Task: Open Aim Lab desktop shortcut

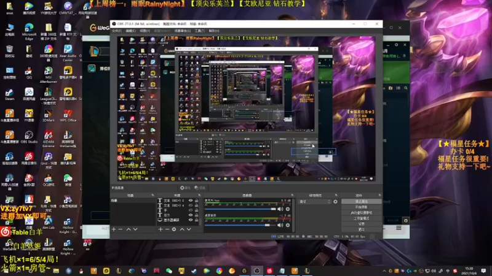Action: tap(49, 223)
